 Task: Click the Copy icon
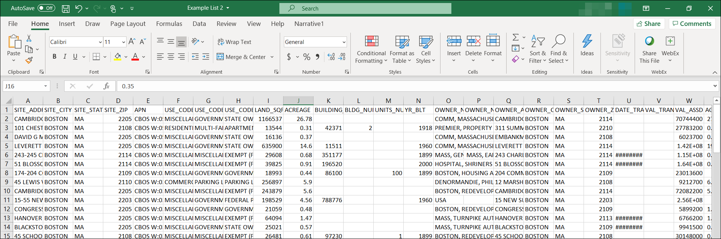pos(29,49)
